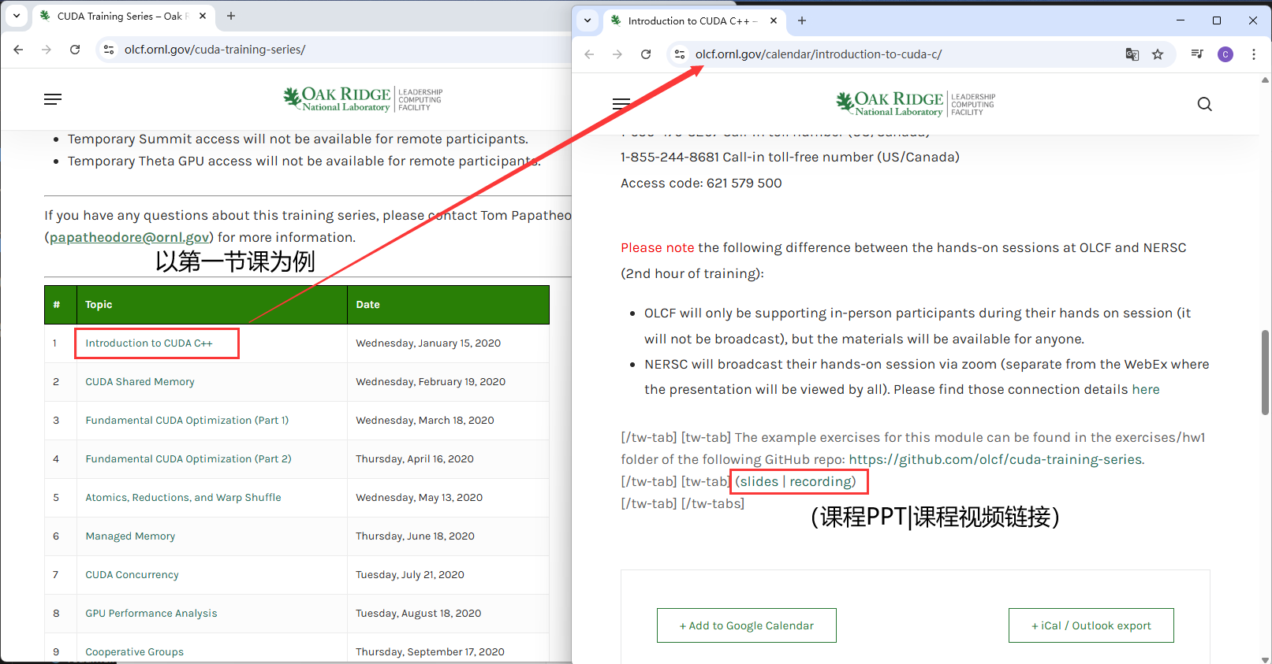Open tab search dropdown in left Chrome window
The image size is (1272, 664).
tap(17, 16)
